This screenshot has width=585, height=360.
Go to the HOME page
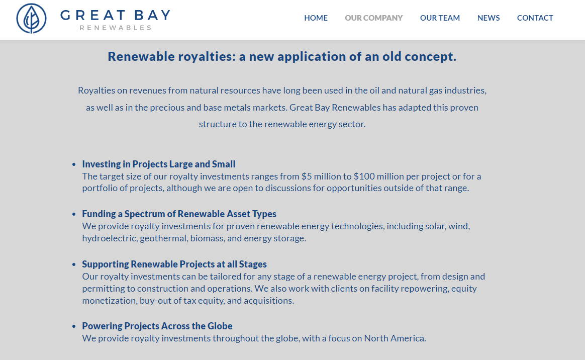[316, 18]
